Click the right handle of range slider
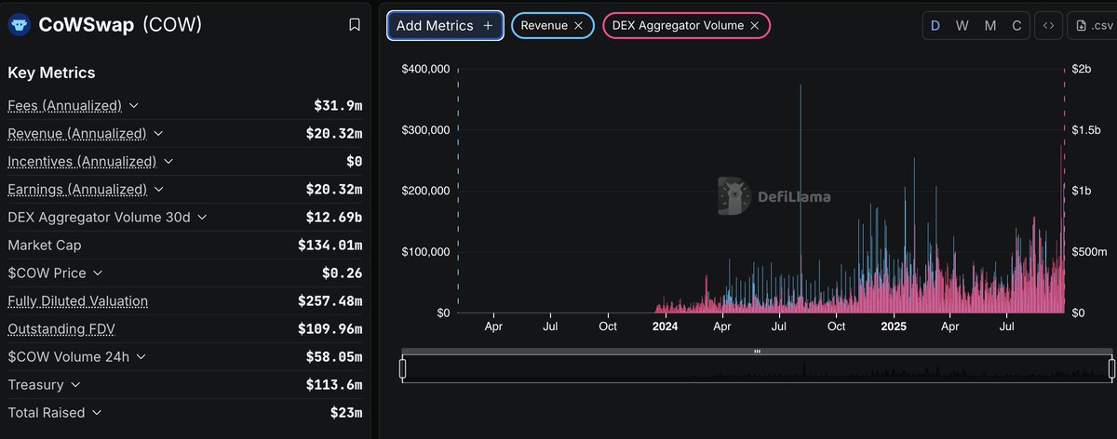 point(1111,369)
